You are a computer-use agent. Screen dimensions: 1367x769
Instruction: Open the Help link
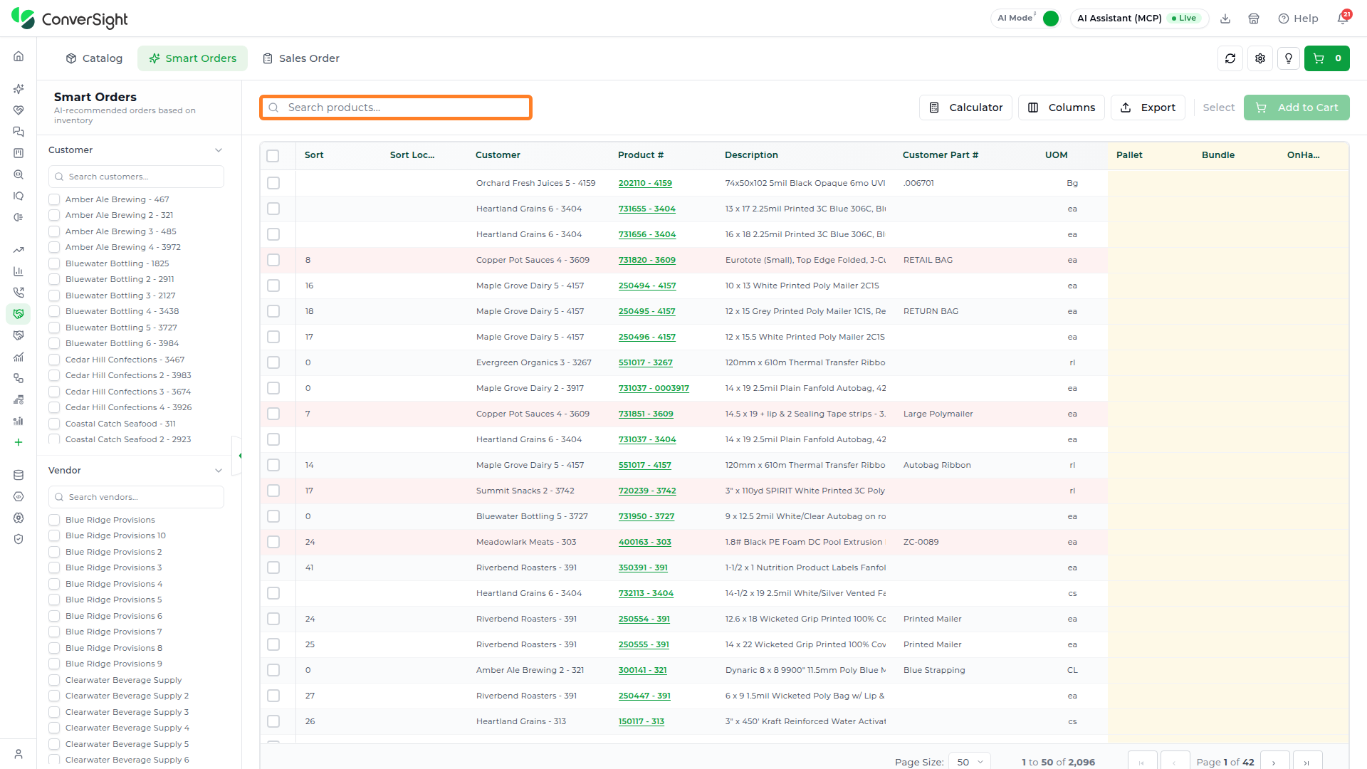(1299, 19)
